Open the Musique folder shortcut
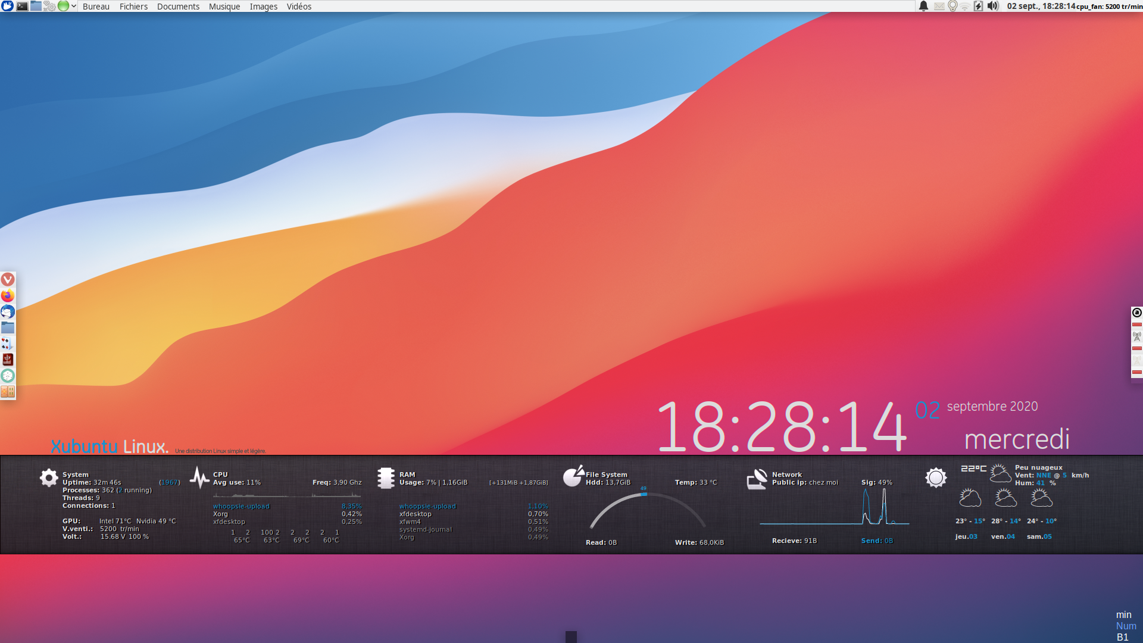 (x=224, y=7)
